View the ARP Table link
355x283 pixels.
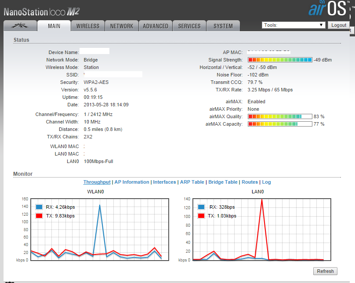click(x=192, y=182)
